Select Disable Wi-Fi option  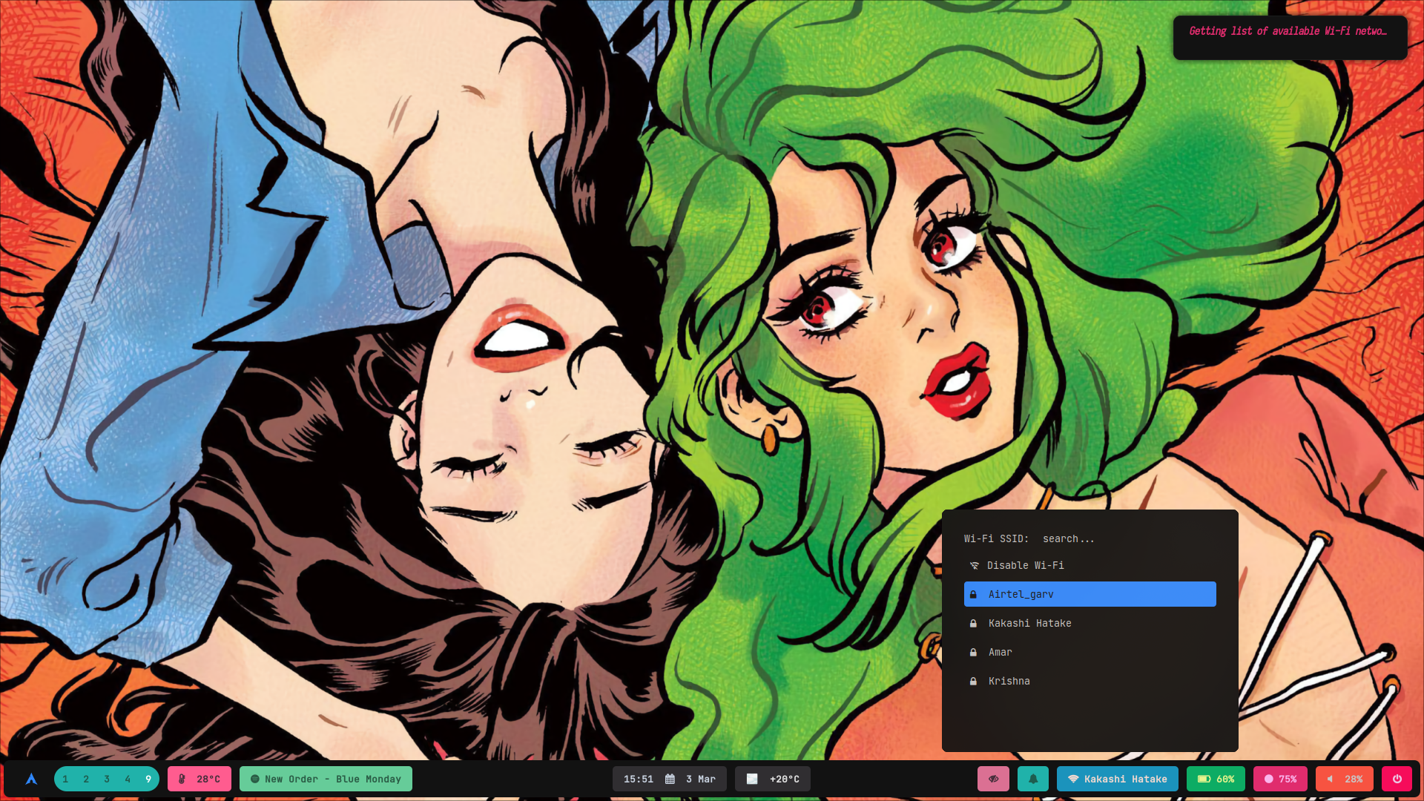[x=1025, y=565]
